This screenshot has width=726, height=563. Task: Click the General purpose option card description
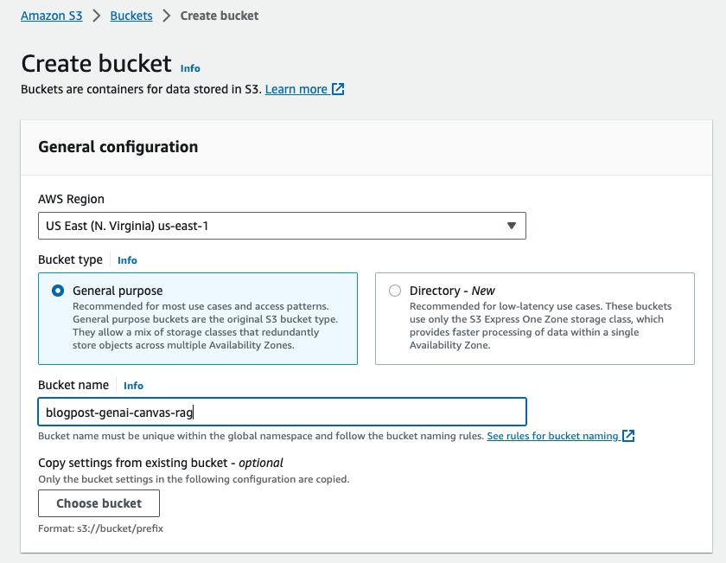205,326
